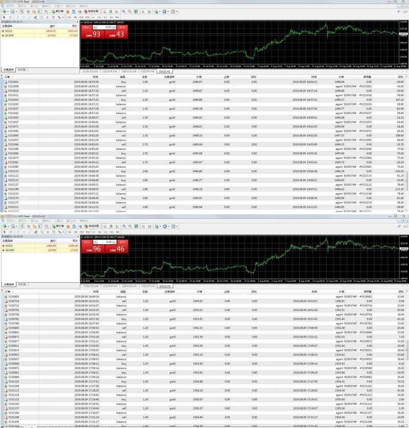Switch to H4 timeframe in upper window
The height and width of the screenshot is (428, 409).
click(x=99, y=17)
